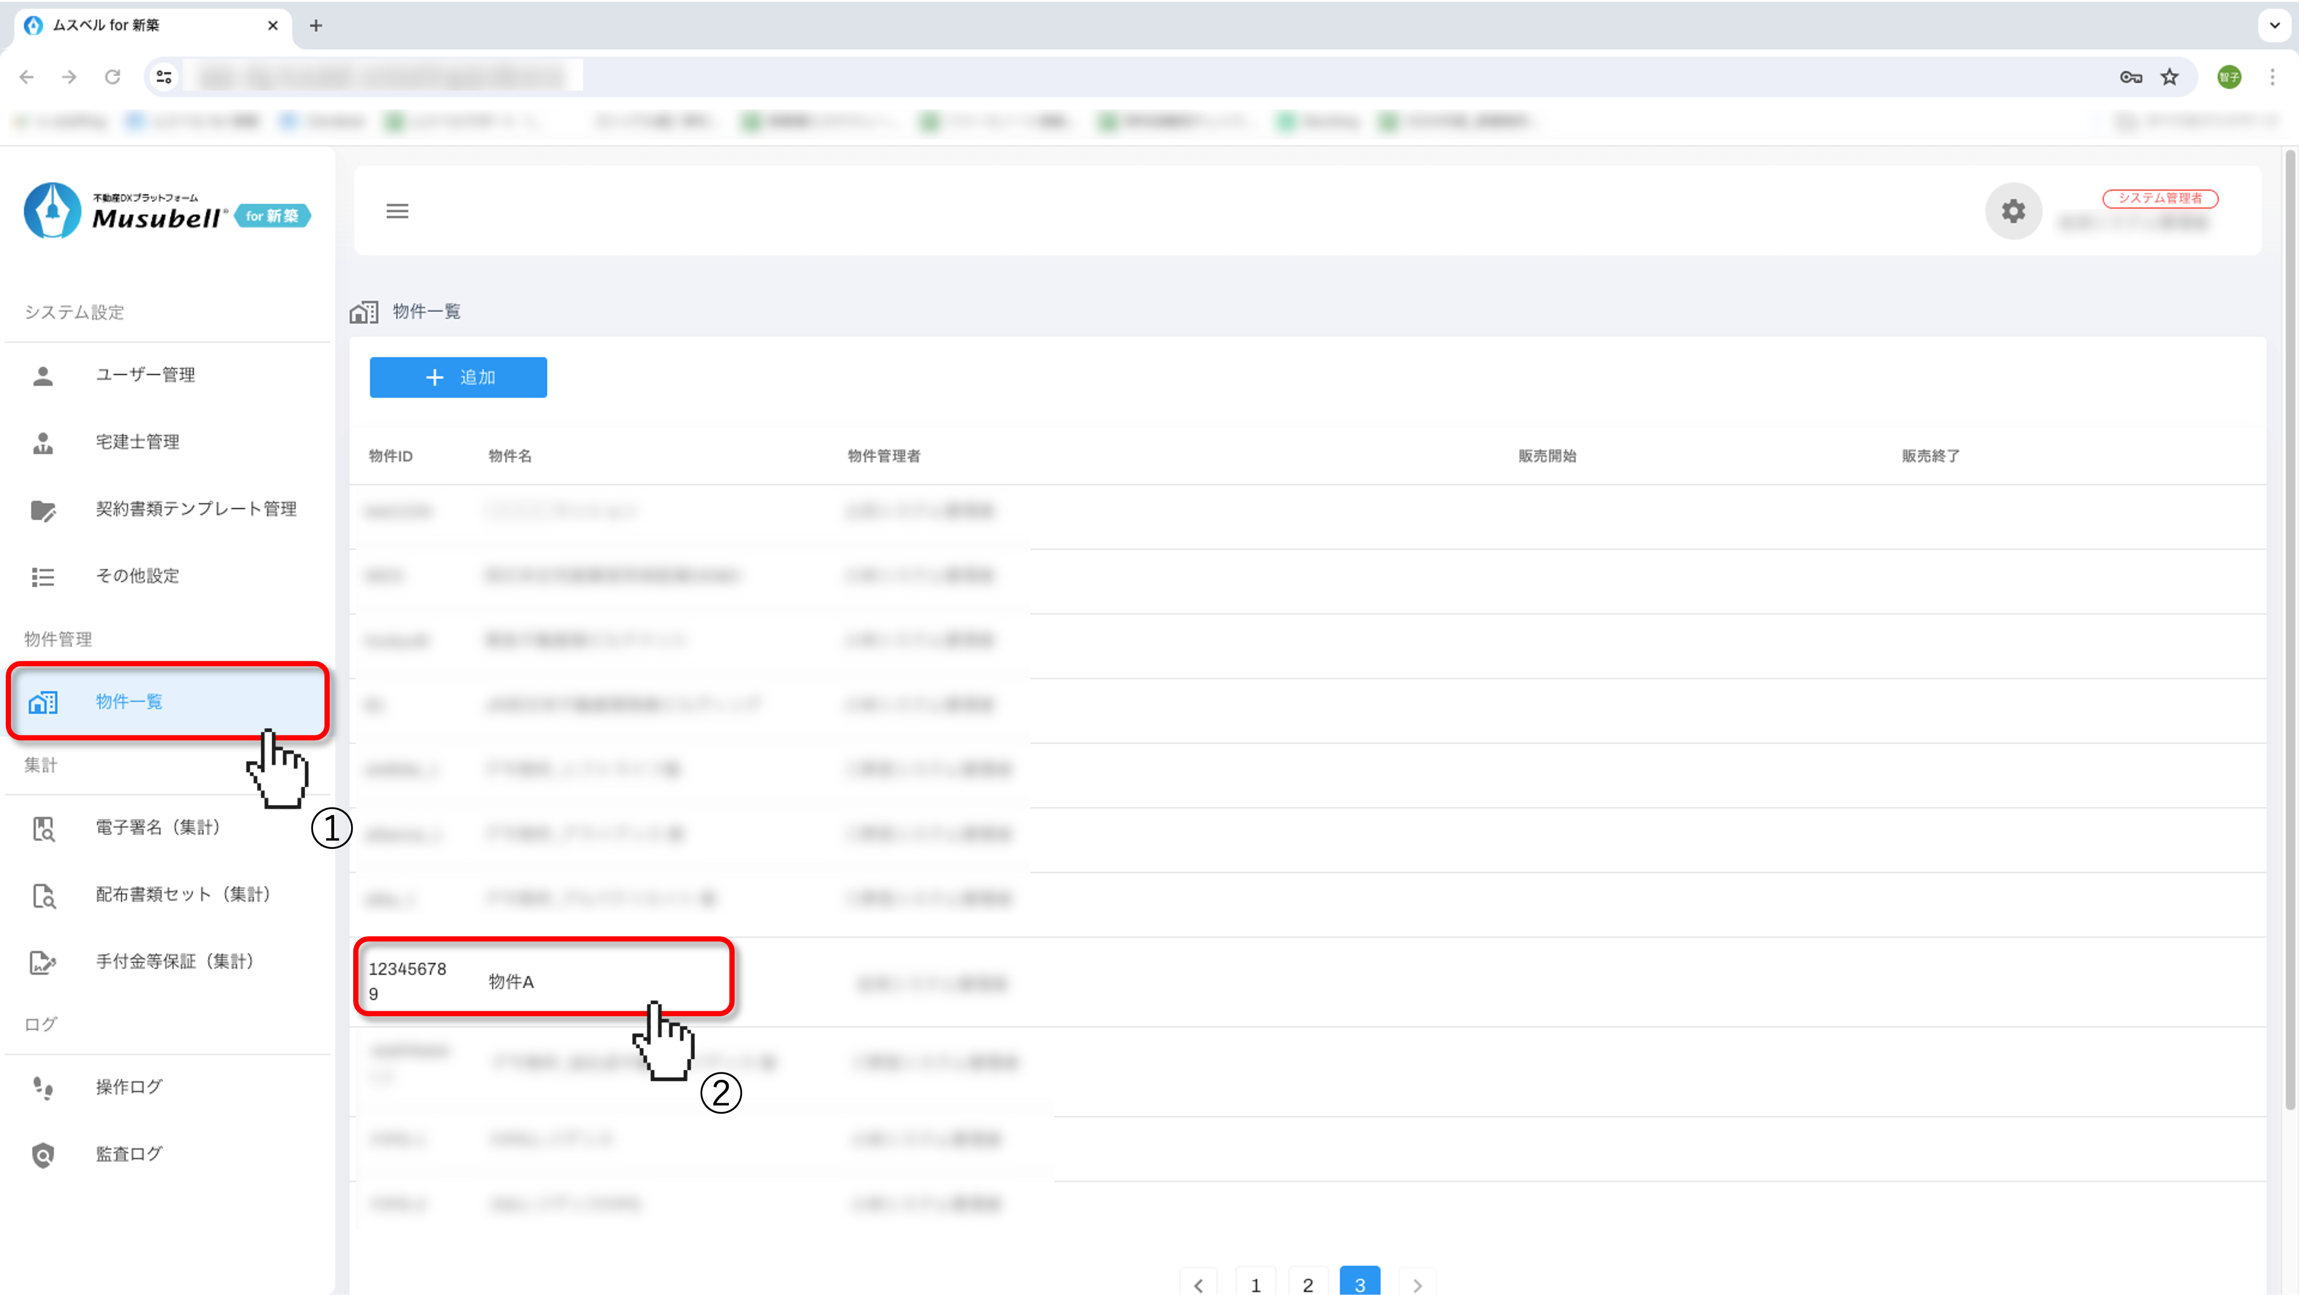Select 物件一覧 in the sidebar
The width and height of the screenshot is (2299, 1295).
tap(130, 702)
